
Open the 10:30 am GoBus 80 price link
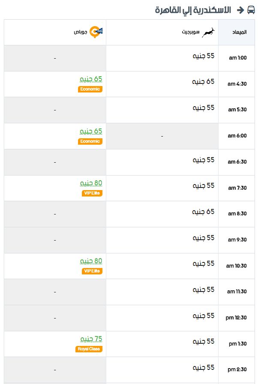pyautogui.click(x=91, y=261)
